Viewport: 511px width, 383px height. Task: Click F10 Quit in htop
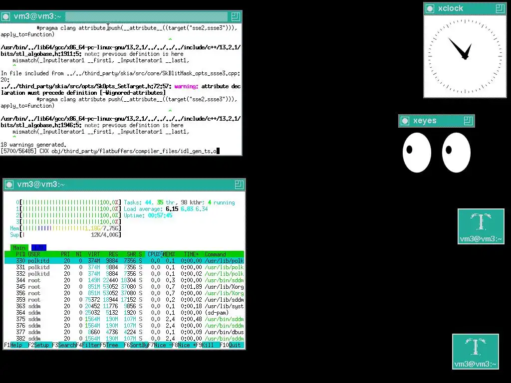(x=232, y=345)
